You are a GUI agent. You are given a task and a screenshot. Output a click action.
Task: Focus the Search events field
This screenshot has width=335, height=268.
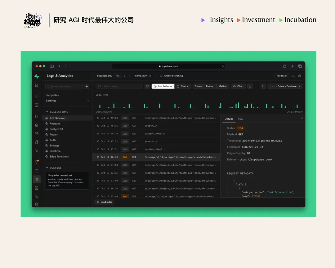click(119, 86)
